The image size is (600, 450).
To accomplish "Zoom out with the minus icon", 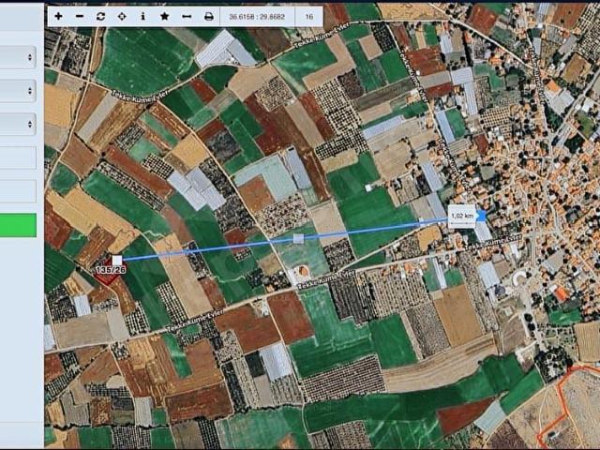I will [80, 16].
